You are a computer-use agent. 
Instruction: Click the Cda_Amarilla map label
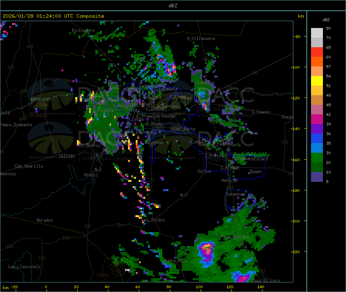[29, 166]
